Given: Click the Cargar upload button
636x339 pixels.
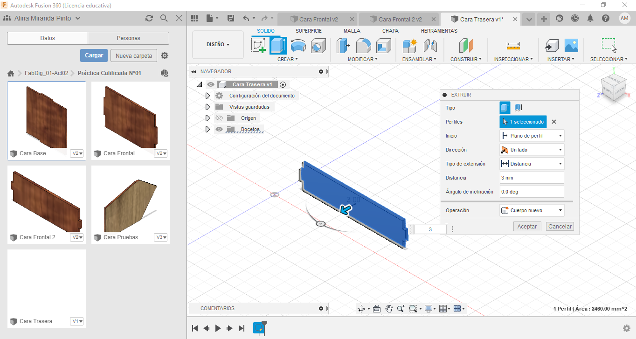Looking at the screenshot, I should [x=94, y=55].
